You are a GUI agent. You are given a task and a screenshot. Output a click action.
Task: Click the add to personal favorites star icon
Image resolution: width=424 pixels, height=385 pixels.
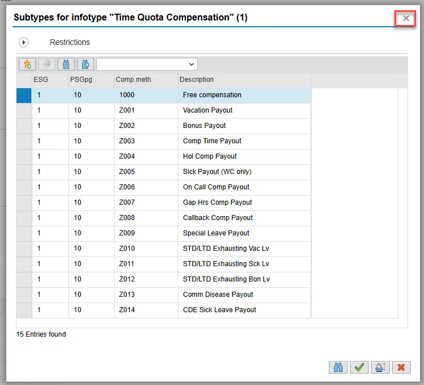coord(27,64)
